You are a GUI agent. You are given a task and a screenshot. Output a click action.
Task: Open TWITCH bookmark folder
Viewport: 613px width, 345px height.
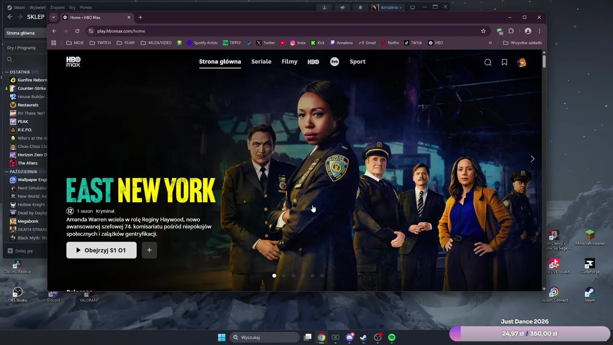(x=100, y=43)
